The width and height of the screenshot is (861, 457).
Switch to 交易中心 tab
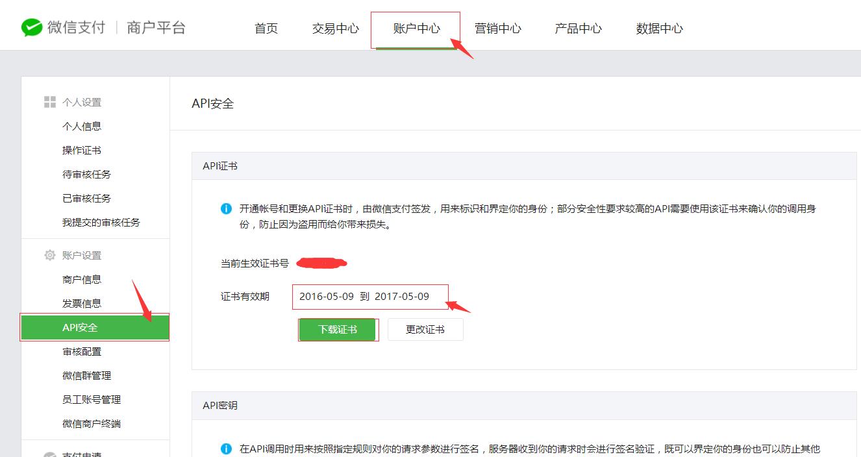[x=335, y=29]
